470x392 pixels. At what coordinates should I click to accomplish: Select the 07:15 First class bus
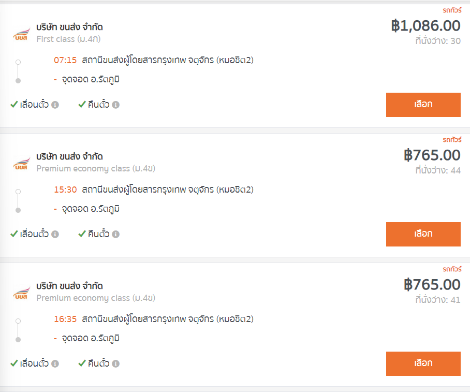click(x=423, y=105)
